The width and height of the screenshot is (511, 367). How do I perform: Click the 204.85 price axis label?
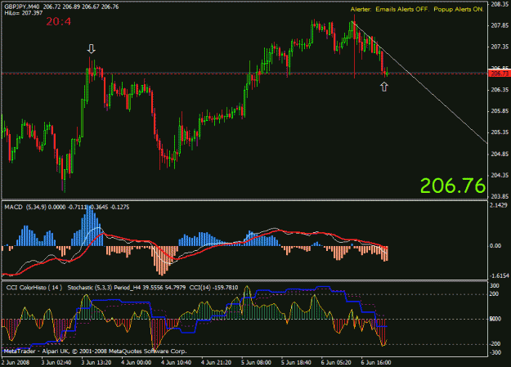point(500,154)
